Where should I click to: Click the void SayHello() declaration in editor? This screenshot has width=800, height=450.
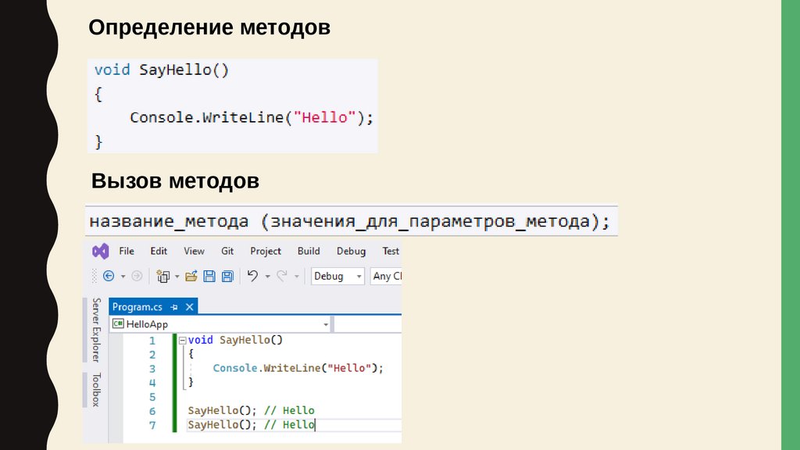pos(235,340)
